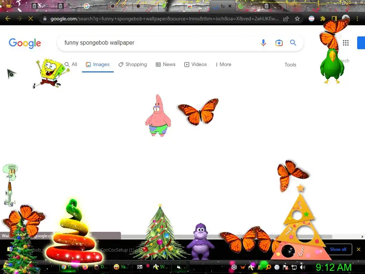This screenshot has width=365, height=274.
Task: Go to Google home via logo
Action: pos(25,43)
